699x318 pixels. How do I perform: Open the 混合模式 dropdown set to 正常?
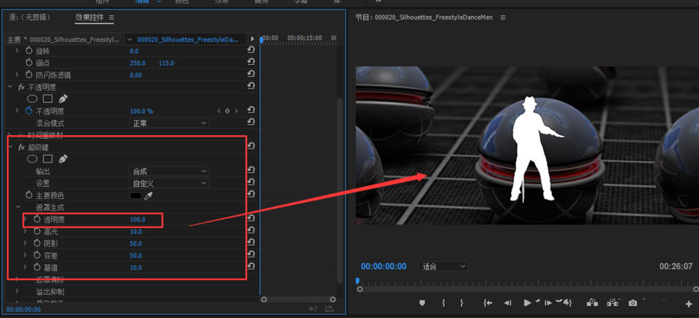(x=170, y=123)
